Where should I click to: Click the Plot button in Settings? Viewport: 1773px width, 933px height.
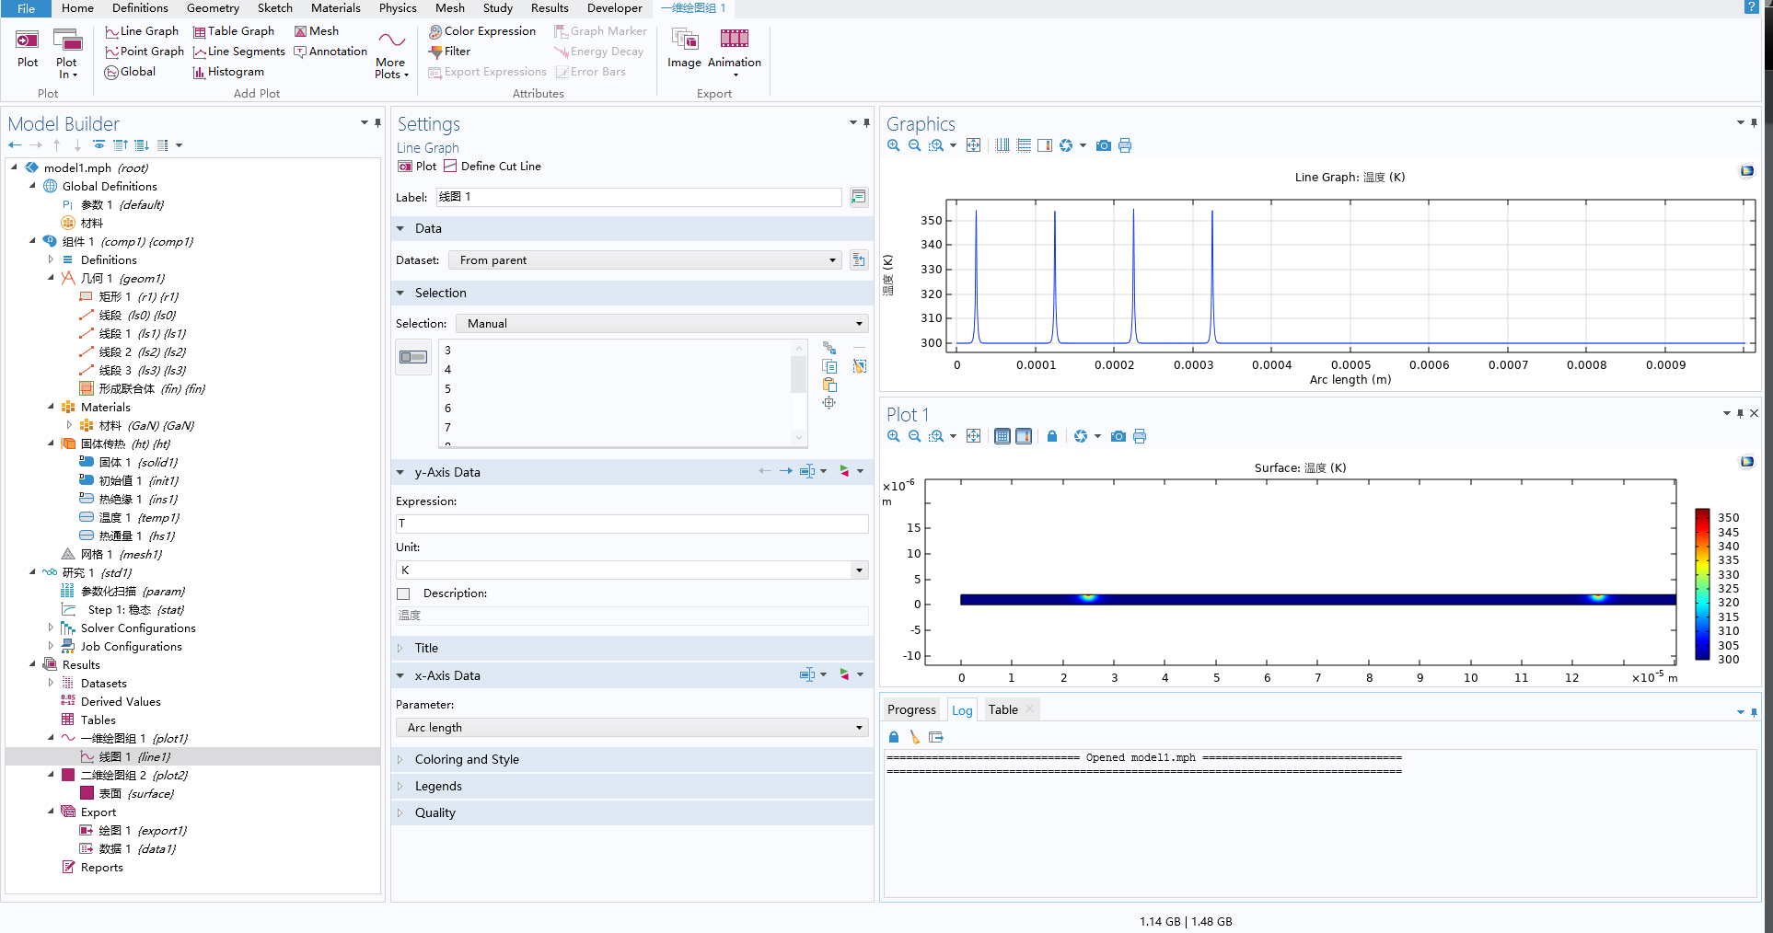pos(417,167)
